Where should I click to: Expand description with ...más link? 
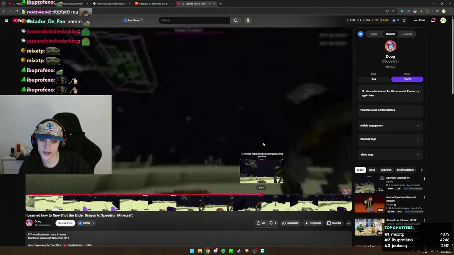coord(88,245)
